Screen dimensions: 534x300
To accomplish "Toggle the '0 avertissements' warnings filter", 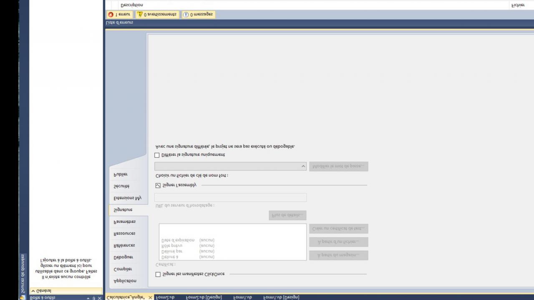I will (157, 14).
